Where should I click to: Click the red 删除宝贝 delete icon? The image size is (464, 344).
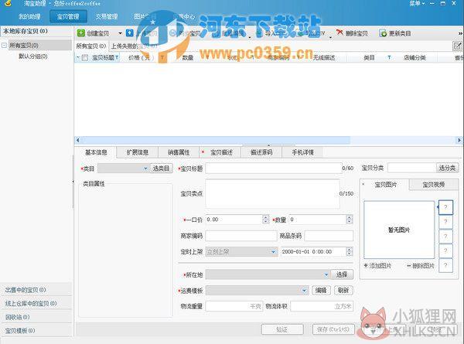[339, 32]
